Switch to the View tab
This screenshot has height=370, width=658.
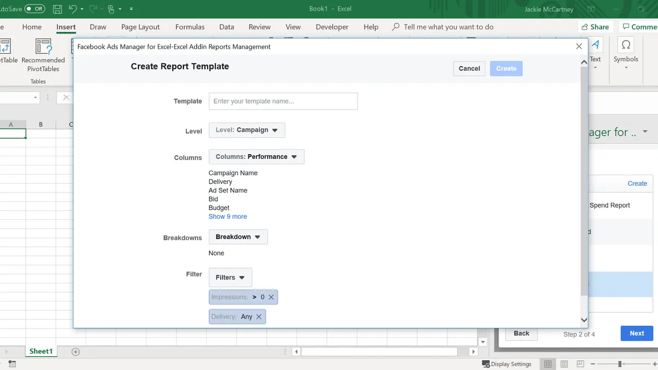[x=293, y=27]
